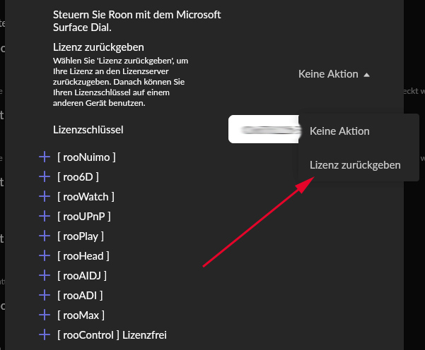Image resolution: width=425 pixels, height=350 pixels.
Task: Select Keine Aktion from the dropdown menu
Action: tap(339, 131)
